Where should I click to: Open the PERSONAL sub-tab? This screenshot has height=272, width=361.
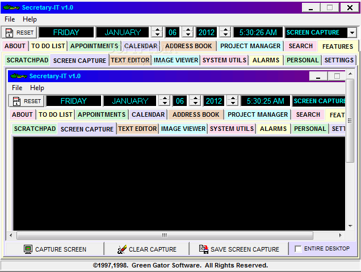click(303, 60)
